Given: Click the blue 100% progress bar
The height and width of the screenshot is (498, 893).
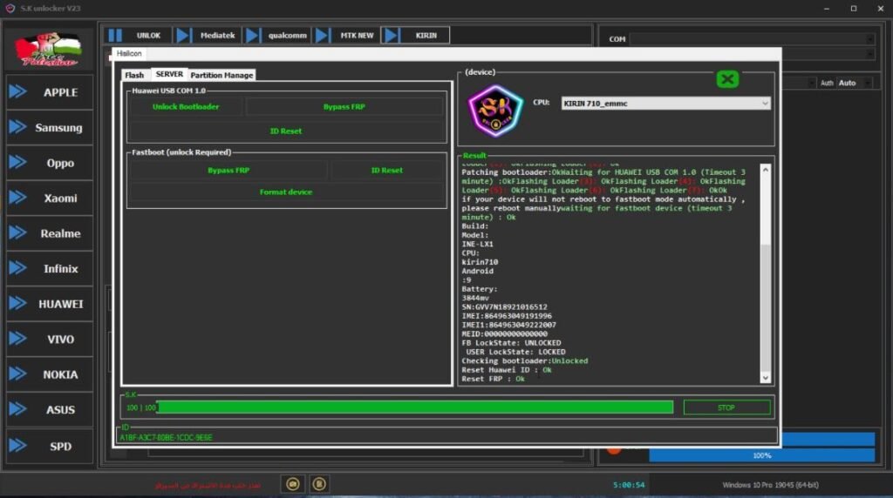Looking at the screenshot, I should tap(761, 455).
